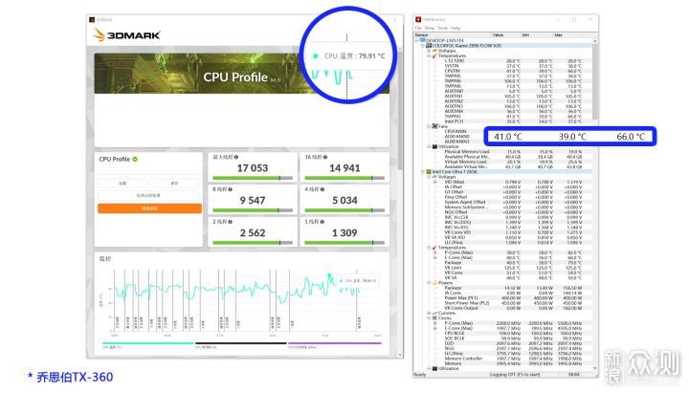Collapse the COLORFUL iGame Z890 motherboard node
The image size is (689, 393).
(423, 46)
